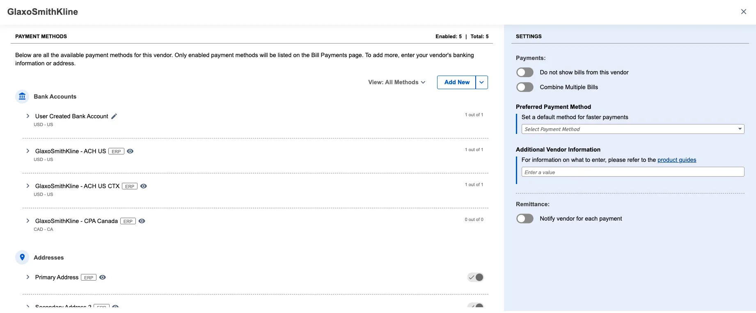The image size is (756, 313).
Task: Click the CAD - CA currency text
Action: point(44,229)
